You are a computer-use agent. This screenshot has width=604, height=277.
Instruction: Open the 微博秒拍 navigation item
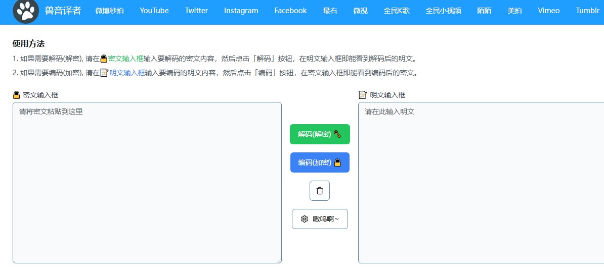[109, 11]
